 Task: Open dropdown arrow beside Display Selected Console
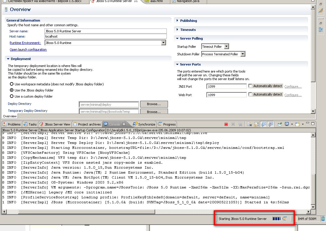pyautogui.click(x=292, y=124)
